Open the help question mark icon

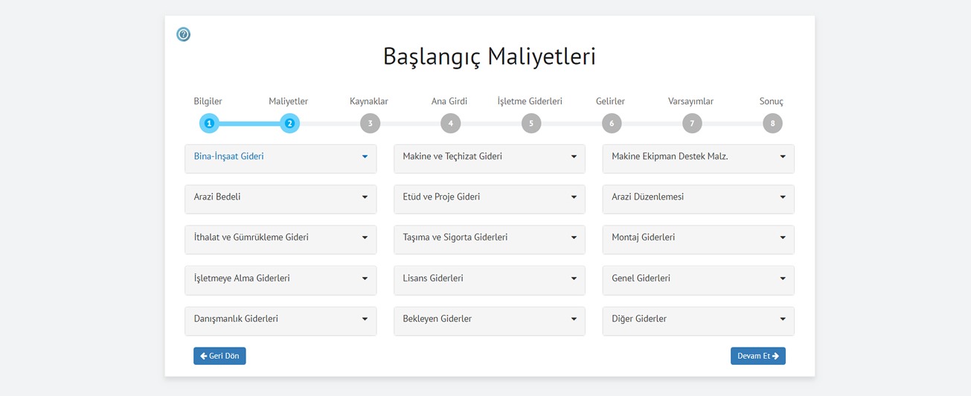point(183,34)
